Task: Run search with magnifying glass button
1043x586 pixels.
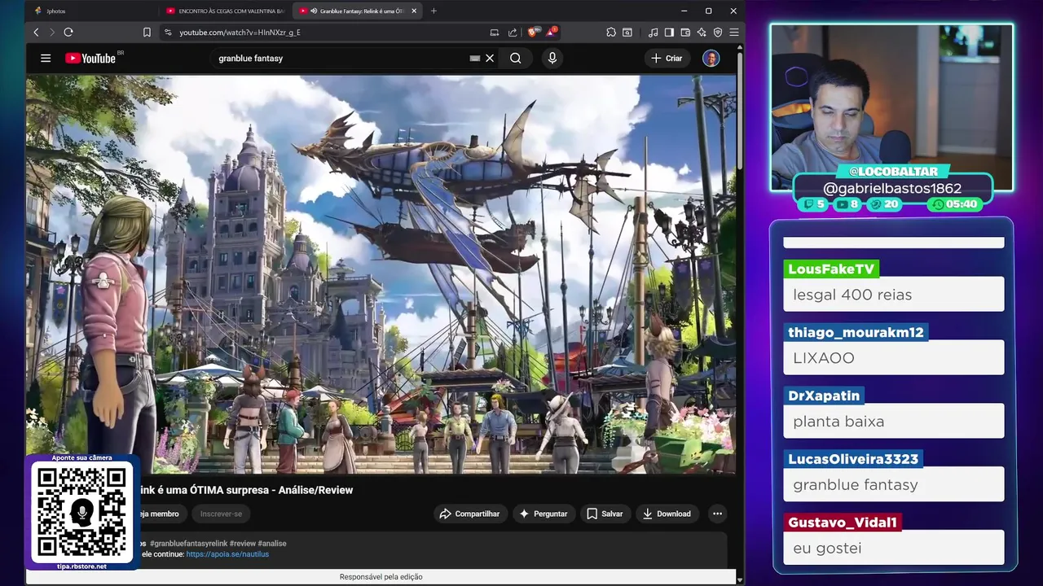Action: click(x=516, y=58)
